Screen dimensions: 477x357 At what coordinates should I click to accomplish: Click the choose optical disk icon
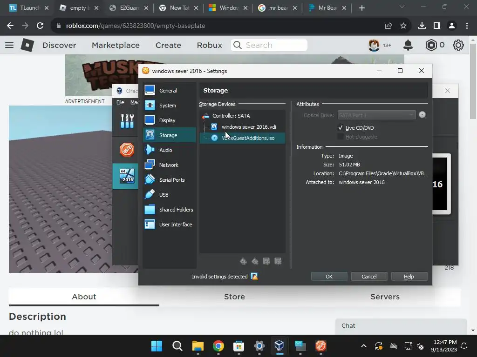[422, 115]
